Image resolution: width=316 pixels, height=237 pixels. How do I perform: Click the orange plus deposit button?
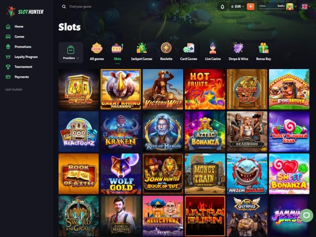[250, 7]
